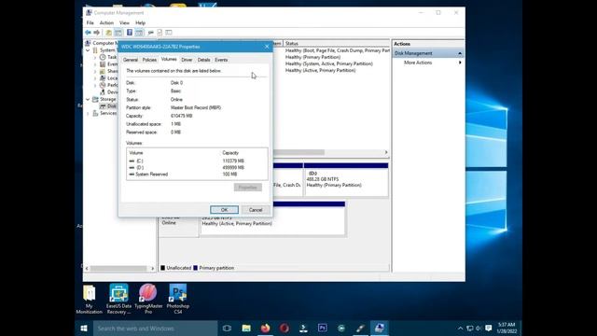Image resolution: width=597 pixels, height=336 pixels.
Task: Click the Task View taskbar icon
Action: click(227, 328)
